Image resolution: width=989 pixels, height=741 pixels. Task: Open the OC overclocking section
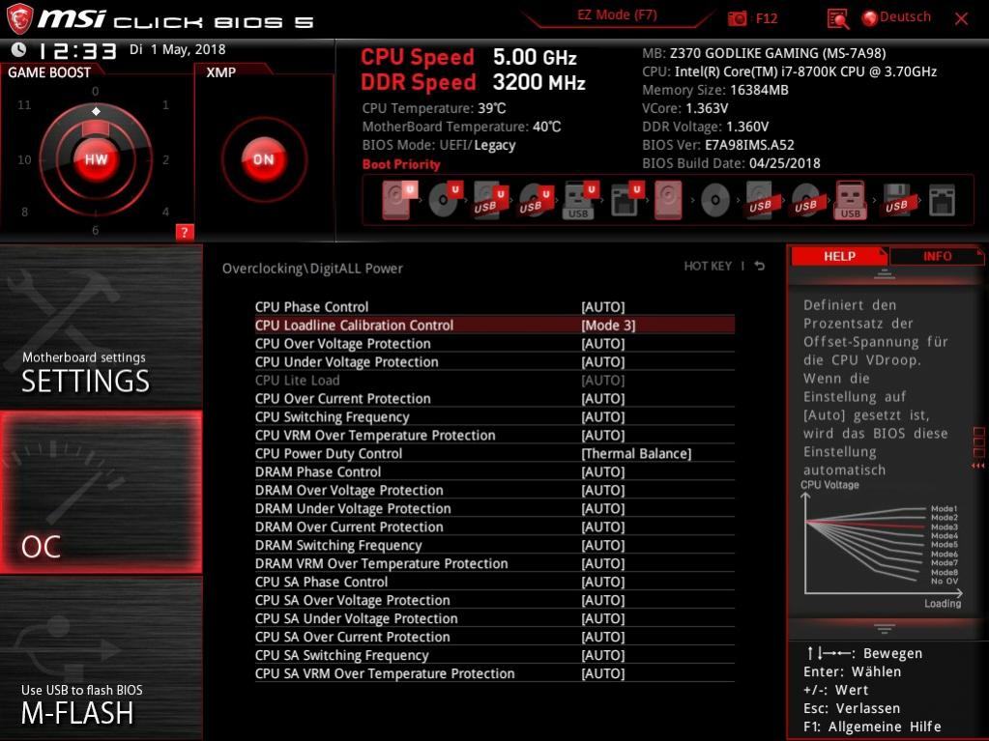point(101,493)
